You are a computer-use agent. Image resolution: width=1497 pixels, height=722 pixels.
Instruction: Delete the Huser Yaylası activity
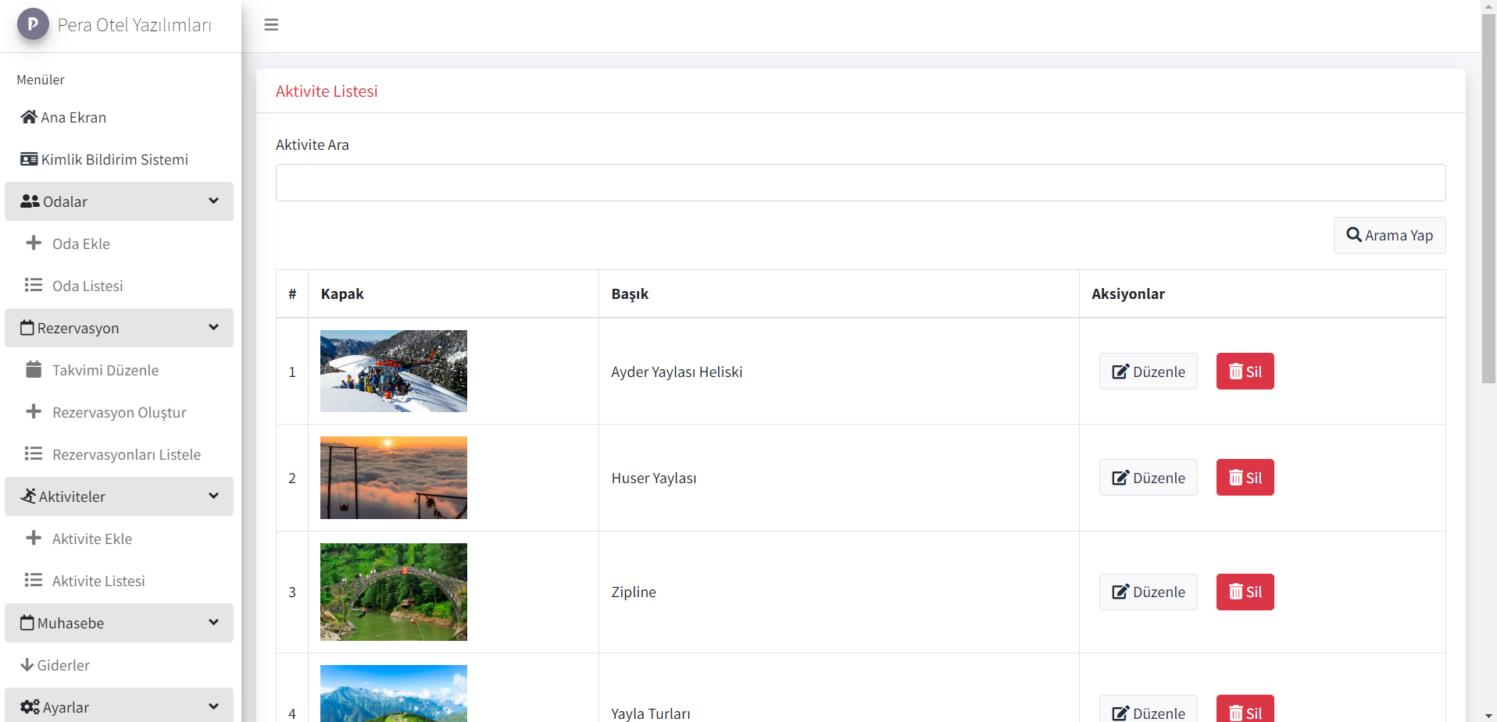pyautogui.click(x=1245, y=478)
